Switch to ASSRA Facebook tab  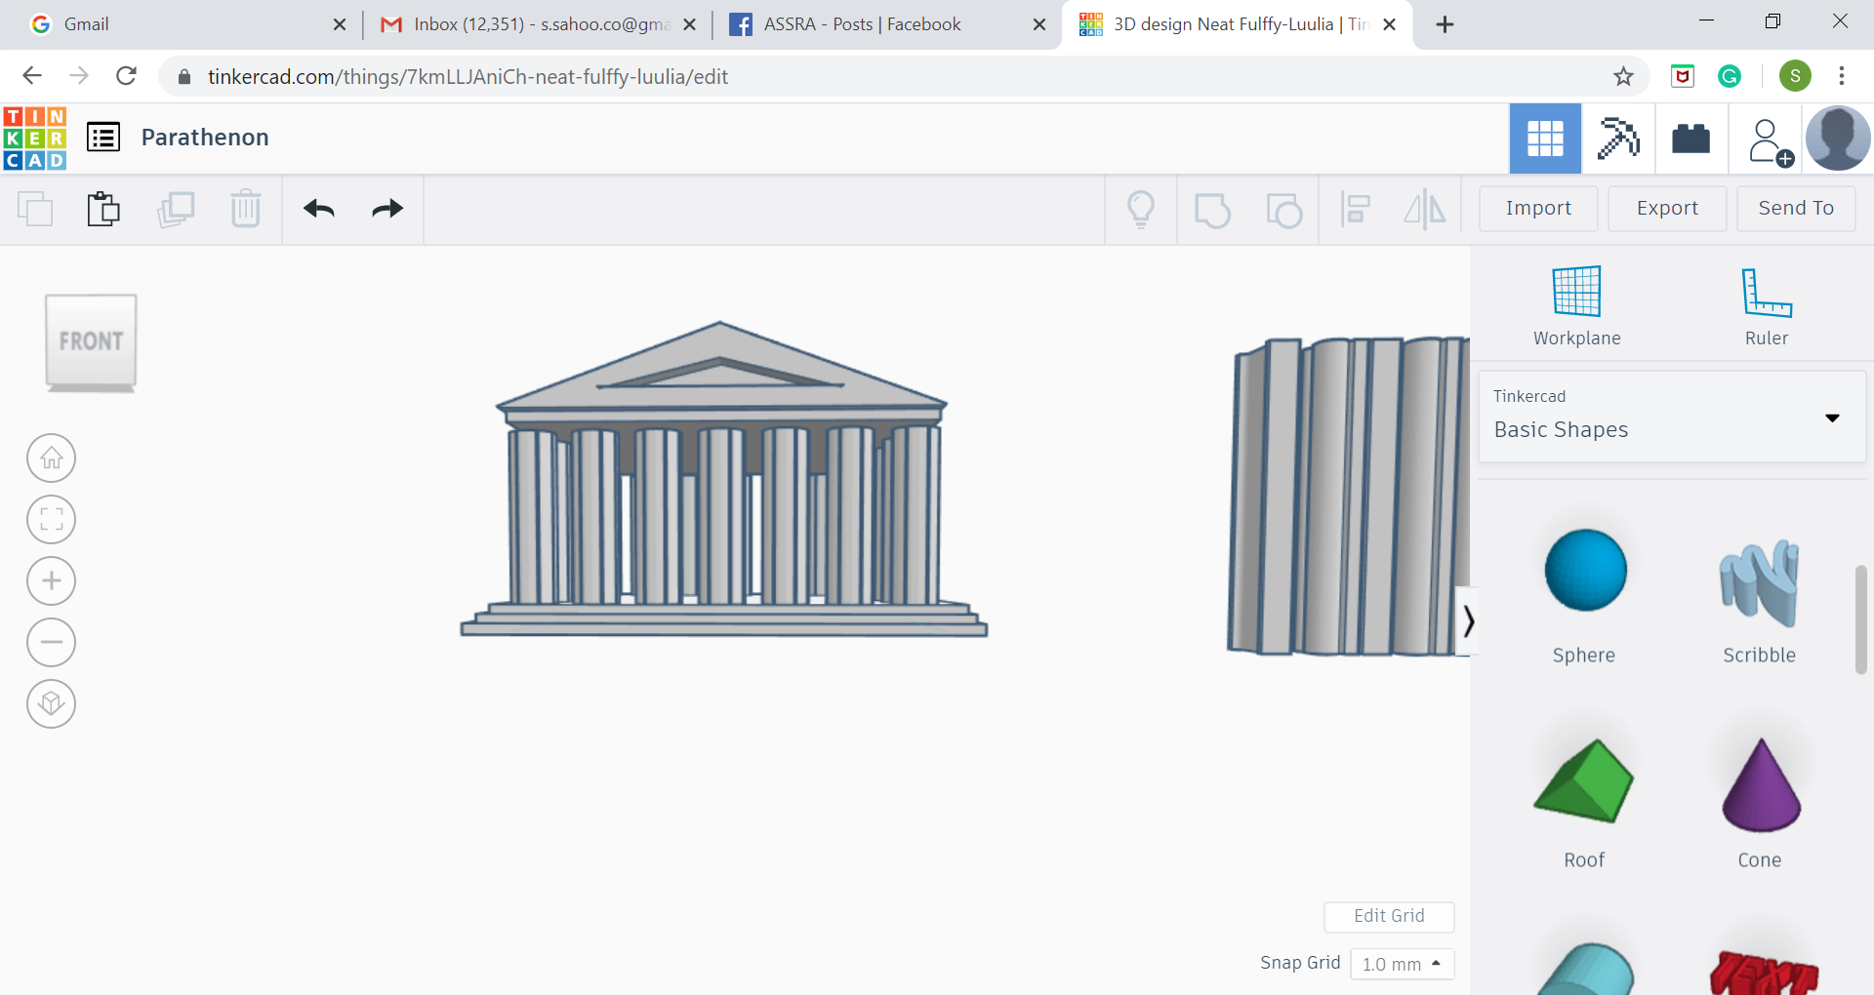coord(886,24)
